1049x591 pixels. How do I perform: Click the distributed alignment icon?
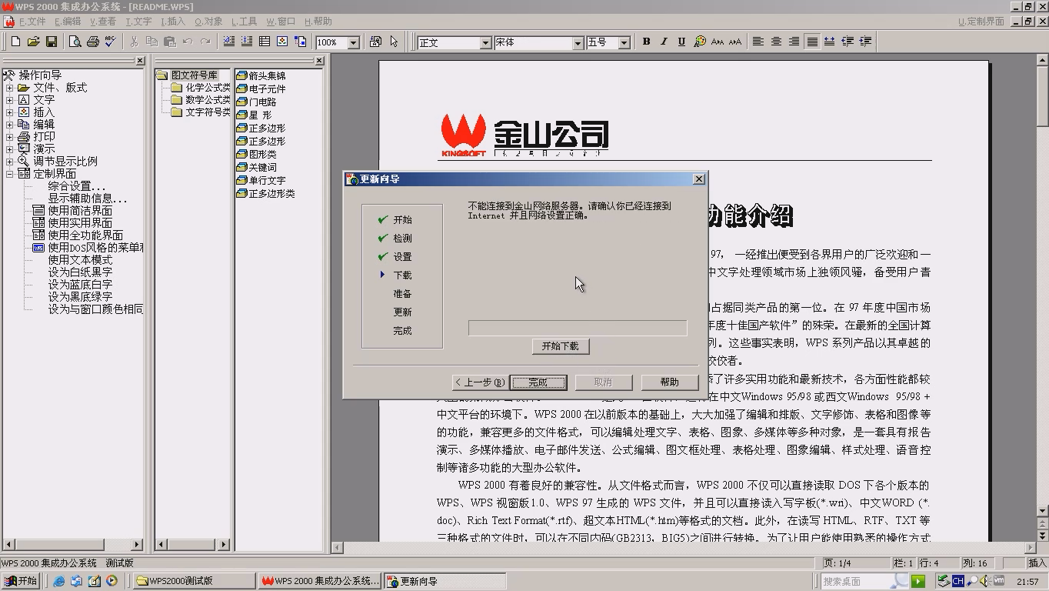[829, 42]
